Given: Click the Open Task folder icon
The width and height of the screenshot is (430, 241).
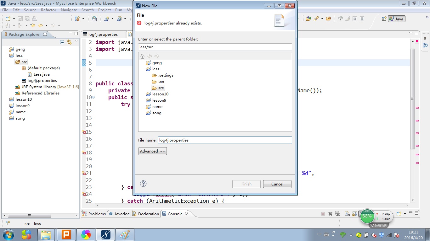Looking at the screenshot, I should (x=329, y=19).
